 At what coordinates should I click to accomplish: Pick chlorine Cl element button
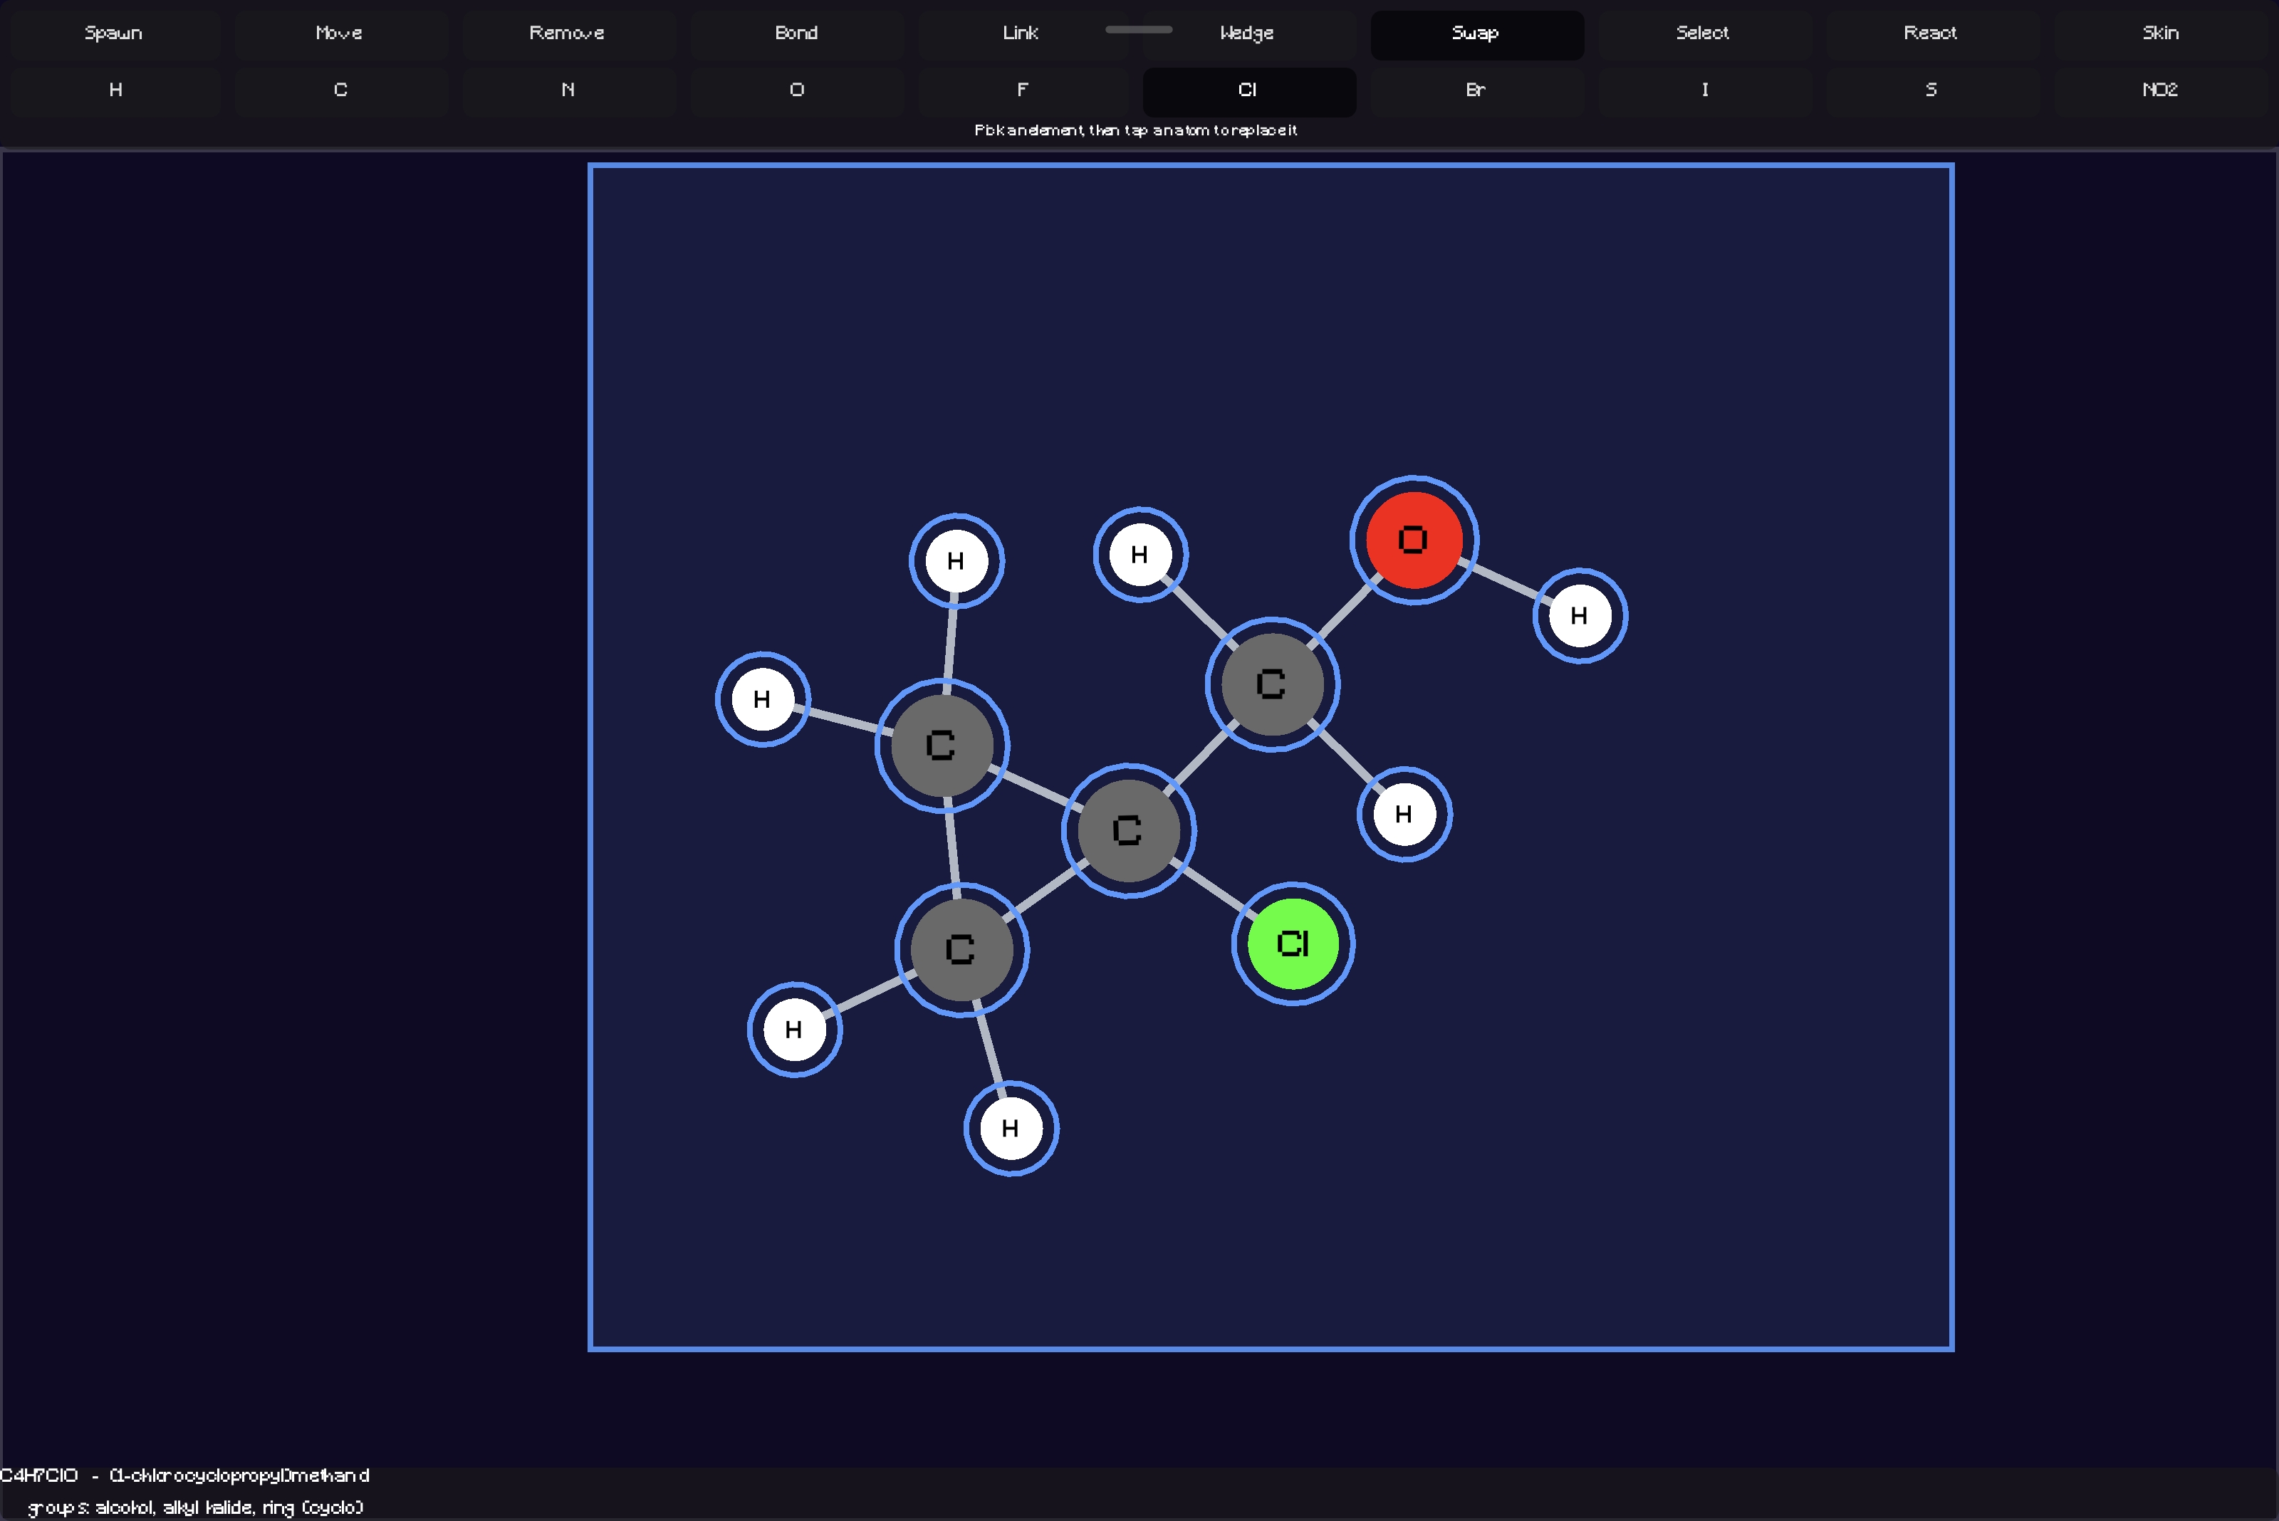pyautogui.click(x=1248, y=91)
